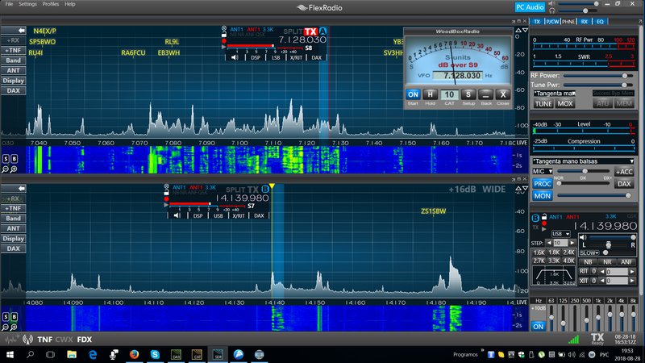Enable the PROC speech processor

pyautogui.click(x=542, y=184)
